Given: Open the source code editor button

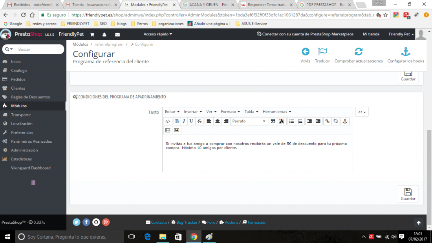Looking at the screenshot, I should coord(168,121).
